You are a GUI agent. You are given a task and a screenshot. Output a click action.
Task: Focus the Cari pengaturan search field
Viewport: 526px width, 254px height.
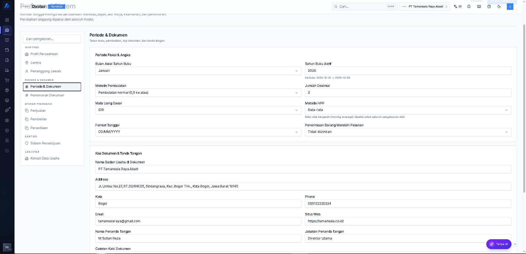pos(52,39)
